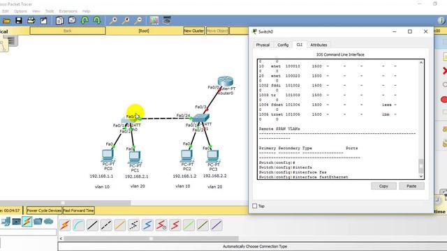
Task: Click Fast Forward Time
Action: pos(78,211)
